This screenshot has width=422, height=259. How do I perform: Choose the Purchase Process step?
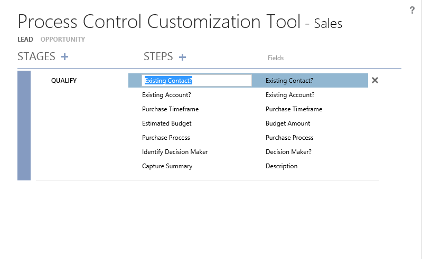tap(166, 138)
